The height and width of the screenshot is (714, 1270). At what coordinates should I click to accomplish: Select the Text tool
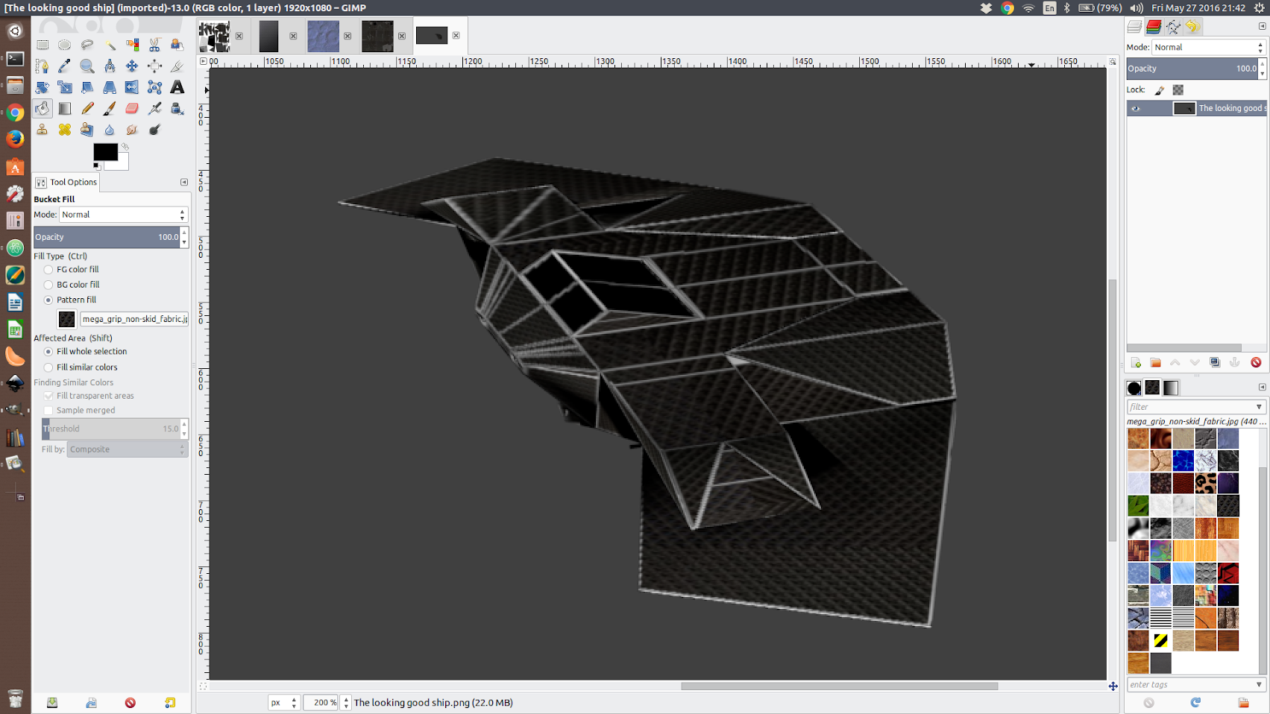click(177, 87)
